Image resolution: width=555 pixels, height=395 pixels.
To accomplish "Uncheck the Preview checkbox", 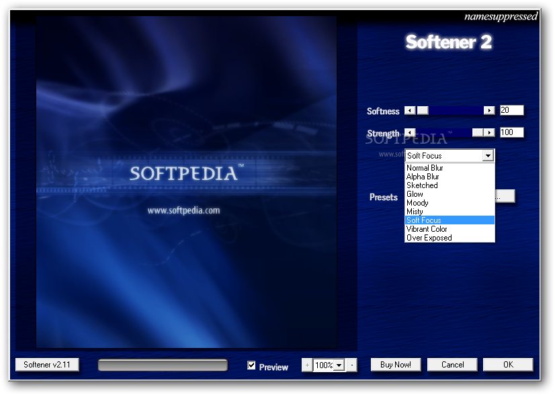I will click(x=251, y=365).
